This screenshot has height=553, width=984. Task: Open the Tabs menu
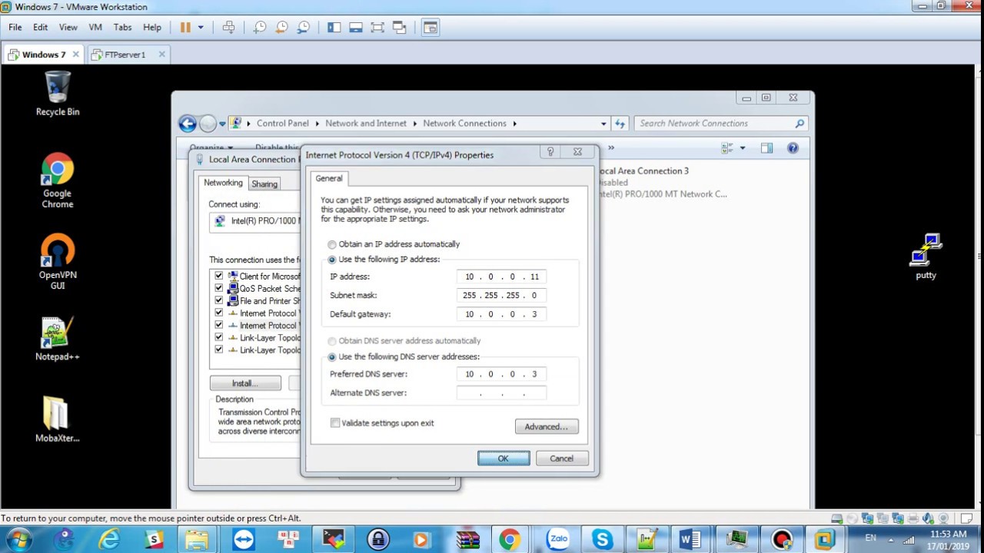(122, 27)
